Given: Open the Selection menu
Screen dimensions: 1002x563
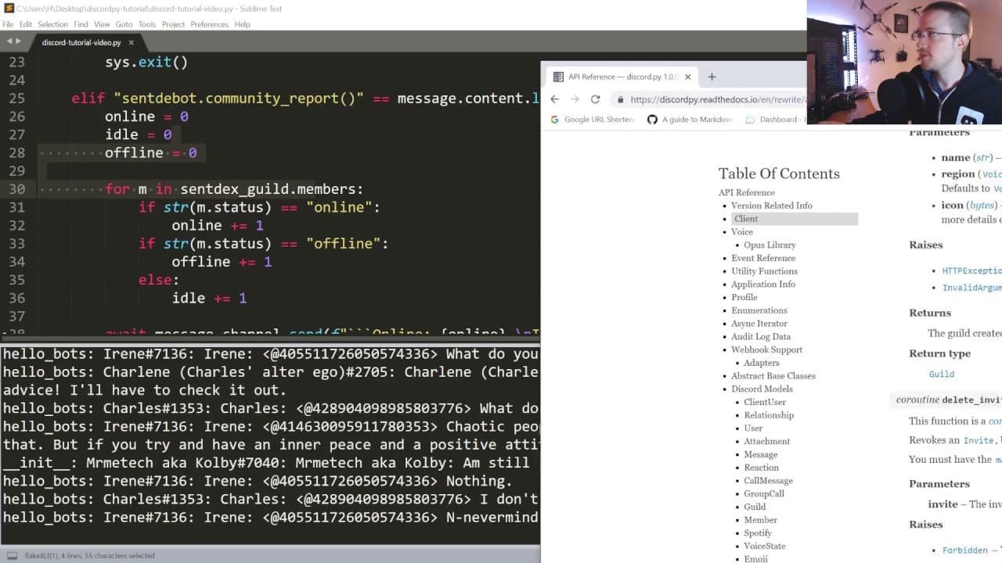Looking at the screenshot, I should tap(53, 24).
